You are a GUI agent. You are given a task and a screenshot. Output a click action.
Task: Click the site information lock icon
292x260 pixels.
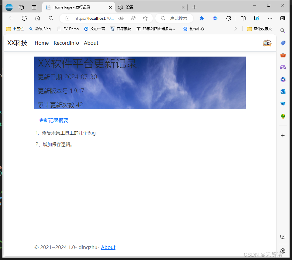click(x=67, y=18)
